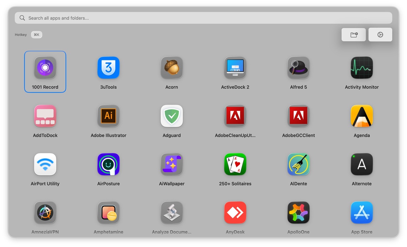This screenshot has width=407, height=247.
Task: Launch the Adobe Illustrator icon
Action: pos(109,116)
